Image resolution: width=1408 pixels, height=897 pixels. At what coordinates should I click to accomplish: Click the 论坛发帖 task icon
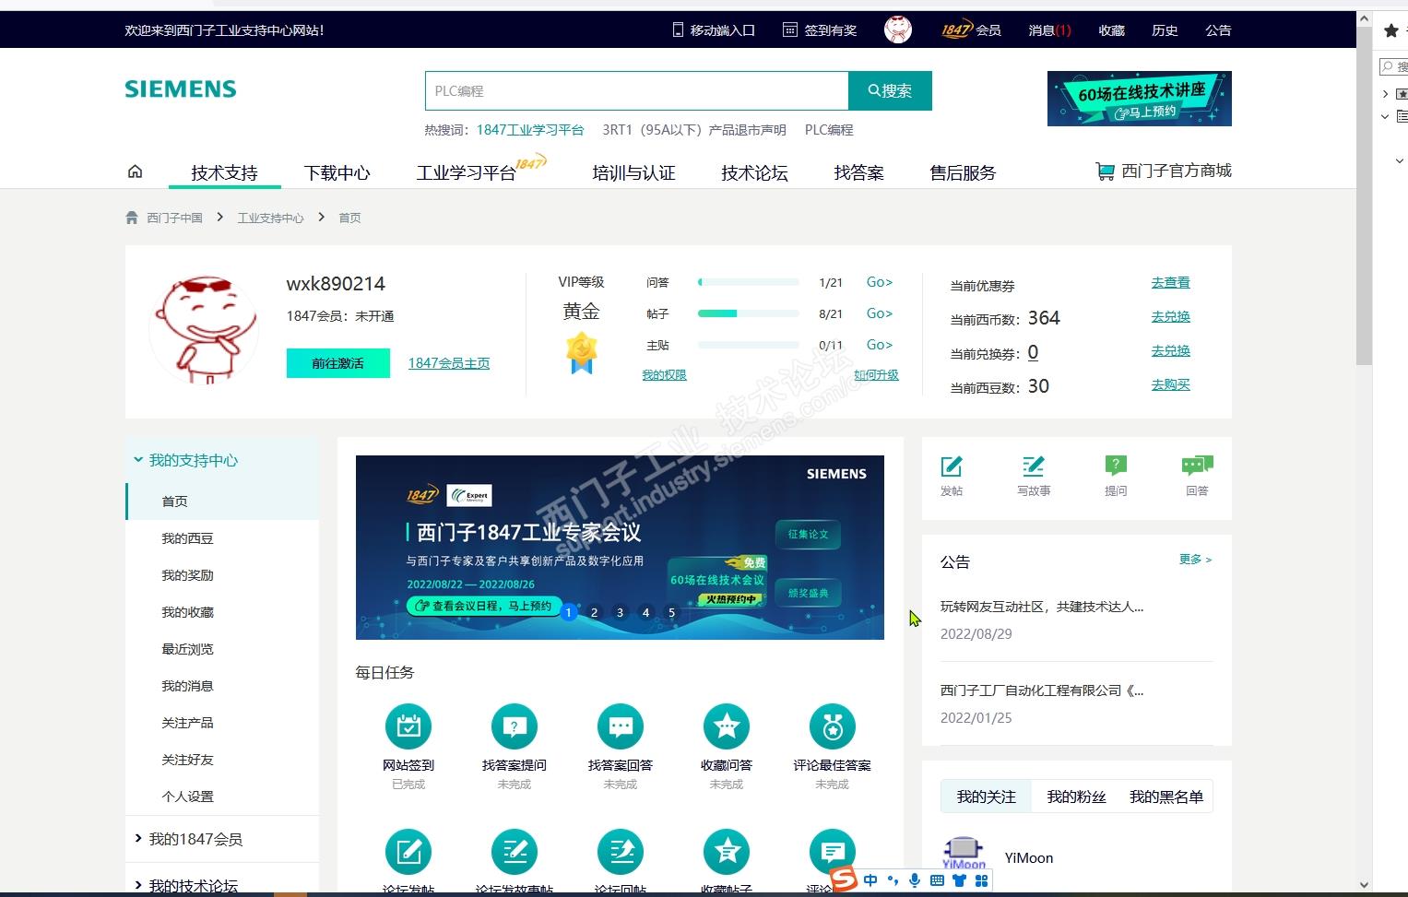(408, 852)
